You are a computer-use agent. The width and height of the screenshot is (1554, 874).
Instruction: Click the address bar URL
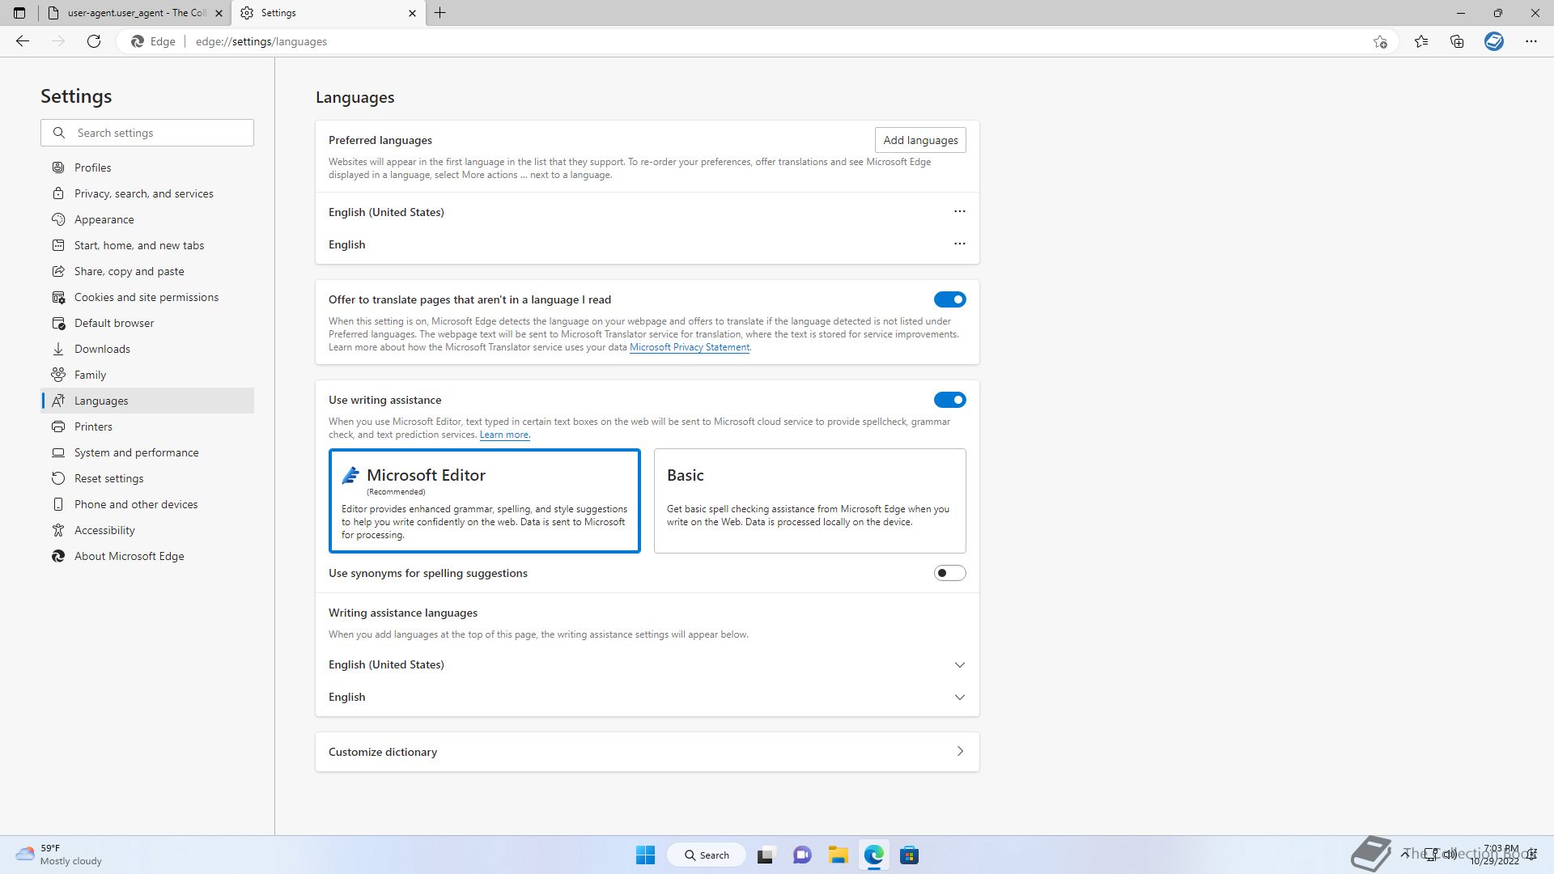point(261,41)
